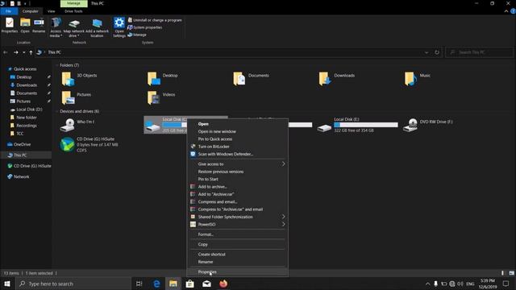Viewport: 516px width, 290px height.
Task: Choose Scan with Windows Defender
Action: click(237, 154)
